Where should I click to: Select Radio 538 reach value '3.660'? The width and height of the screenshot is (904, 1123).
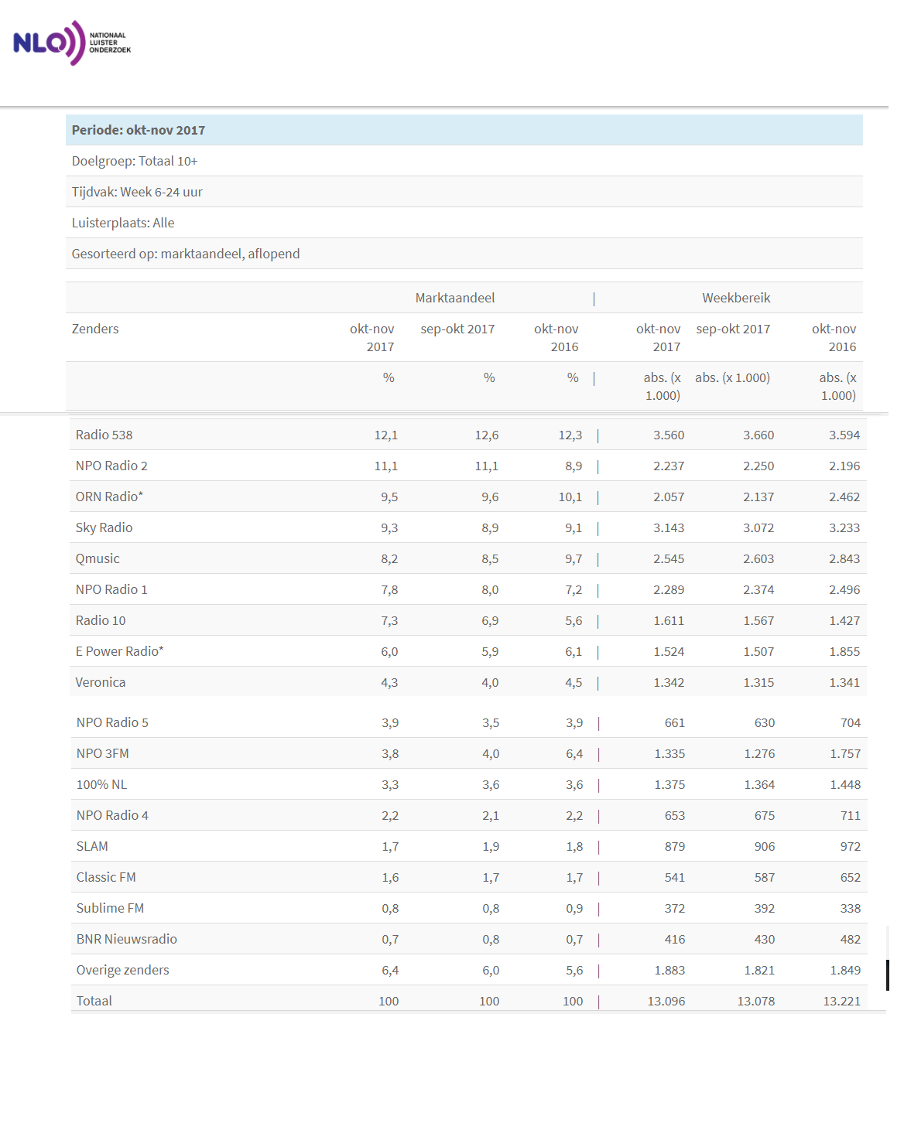coord(758,435)
